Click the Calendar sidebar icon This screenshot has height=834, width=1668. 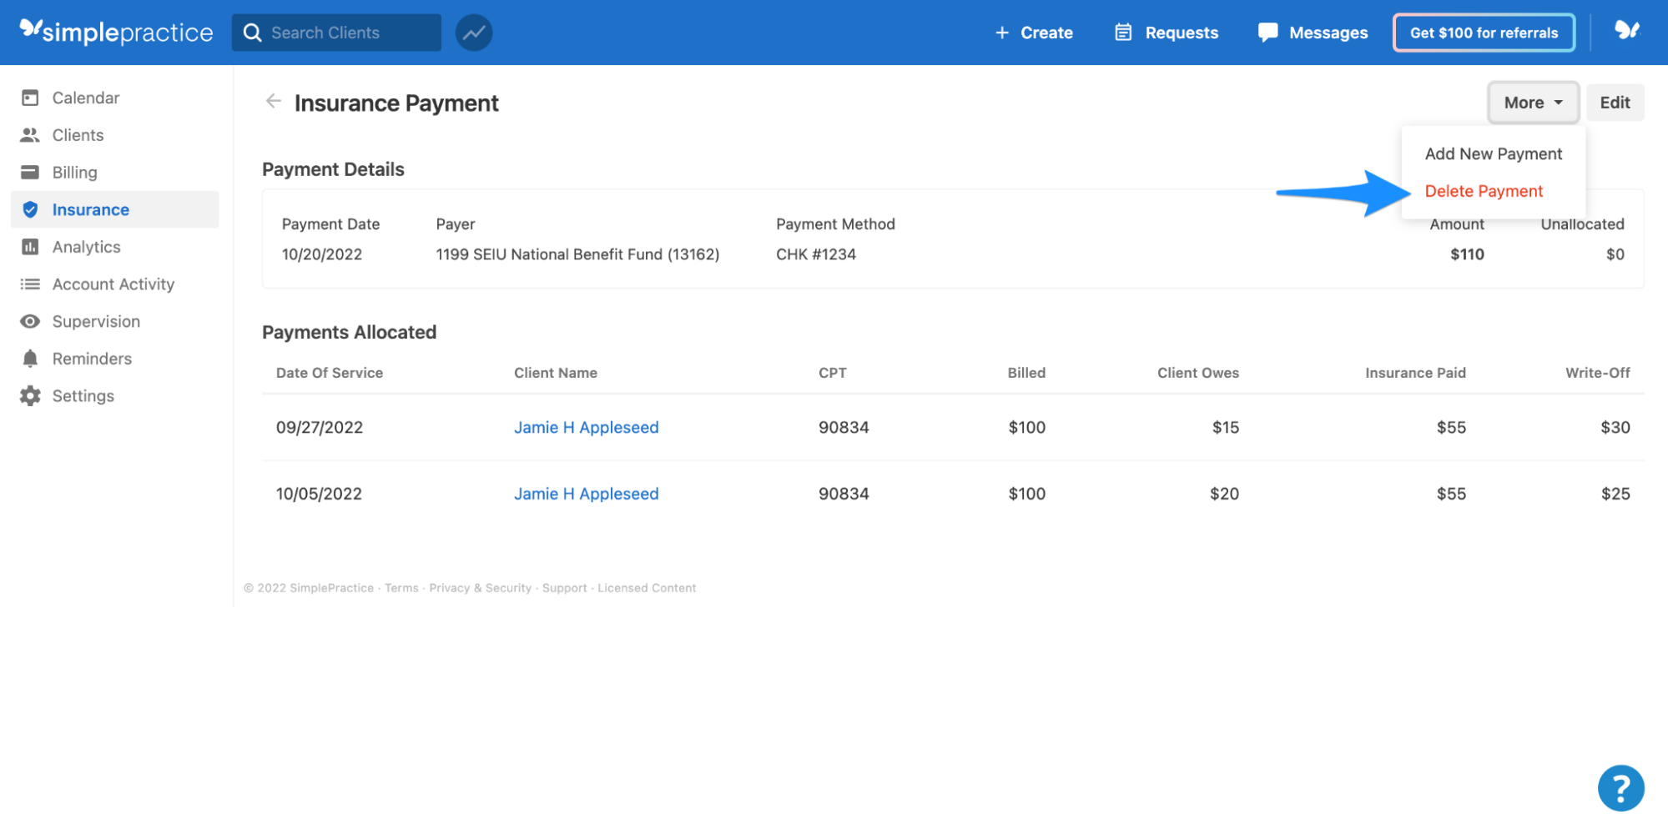30,98
